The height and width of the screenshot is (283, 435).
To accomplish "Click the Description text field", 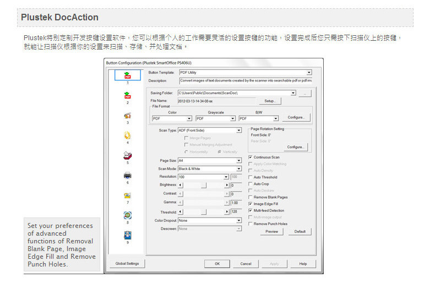I will click(246, 81).
